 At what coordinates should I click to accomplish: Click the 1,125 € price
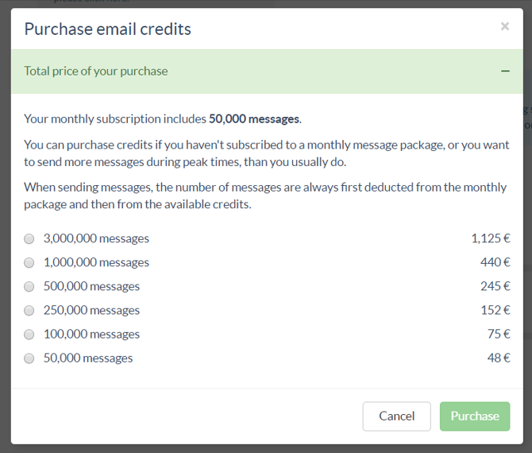click(x=490, y=238)
